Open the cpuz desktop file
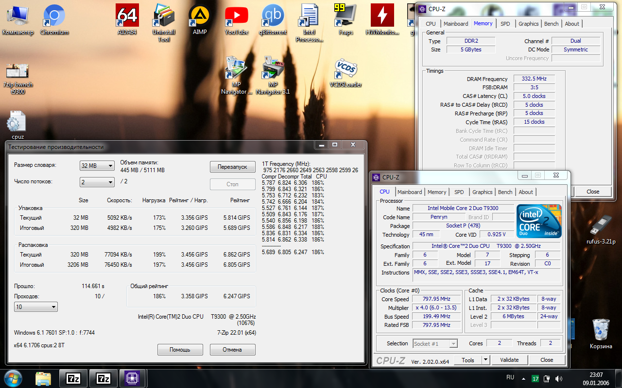Viewport: 622px width, 388px height. tap(17, 125)
